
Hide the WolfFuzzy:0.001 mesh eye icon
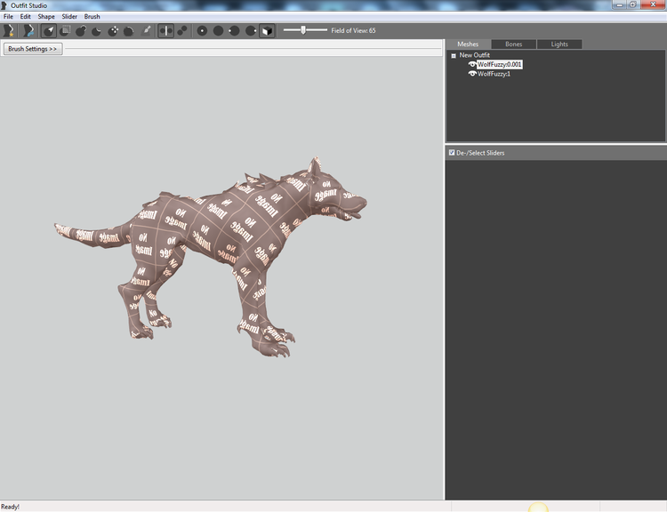(472, 64)
